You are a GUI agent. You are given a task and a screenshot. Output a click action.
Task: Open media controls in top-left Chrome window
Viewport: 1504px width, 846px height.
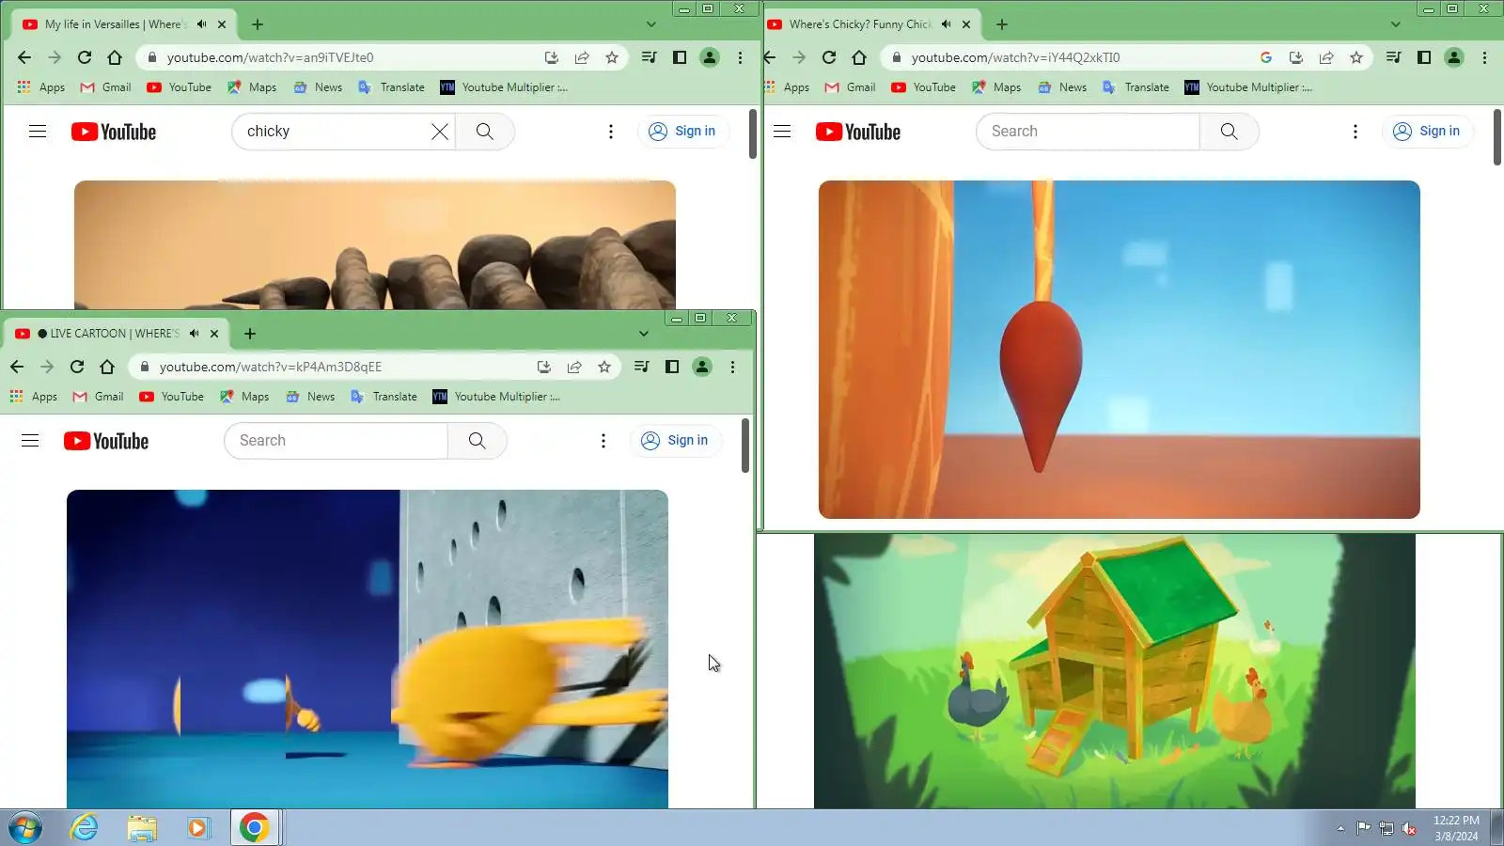coord(649,57)
